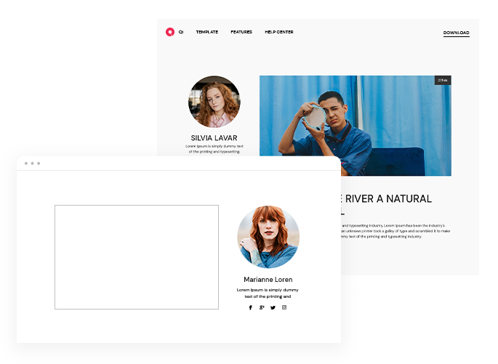Click the Marianne Loren name text
498x364 pixels.
point(268,279)
